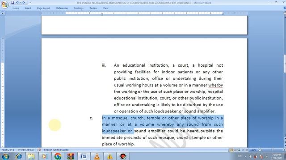Click the proofing errors icon in the status bar

pos(39,150)
